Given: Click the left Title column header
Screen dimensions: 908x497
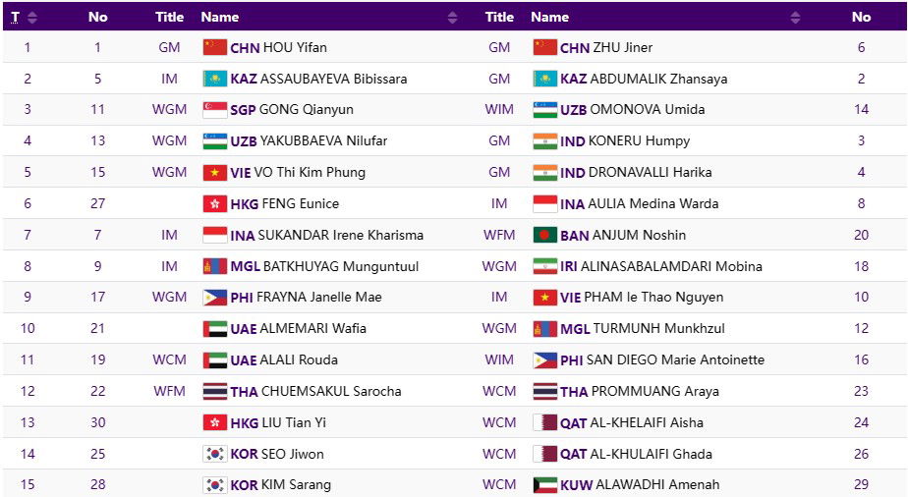Looking at the screenshot, I should [169, 17].
